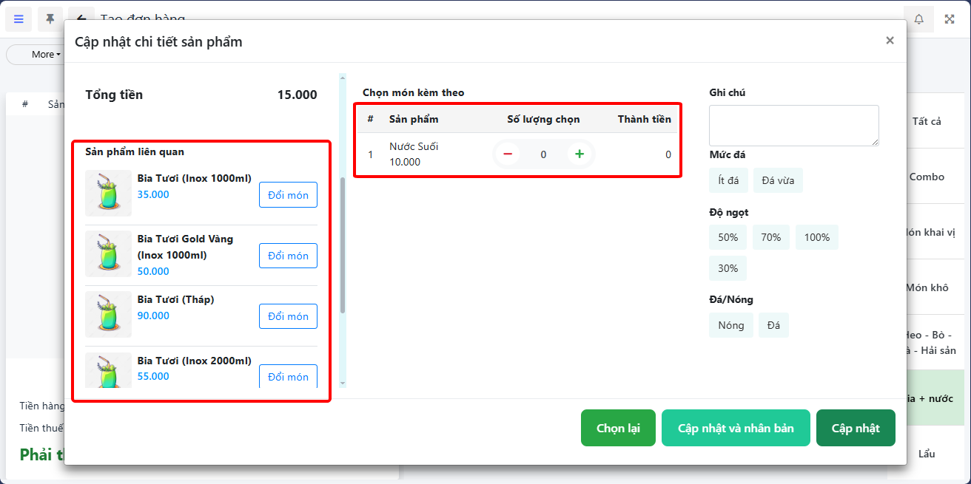Click the hamburger menu icon
This screenshot has height=484, width=971.
19,18
